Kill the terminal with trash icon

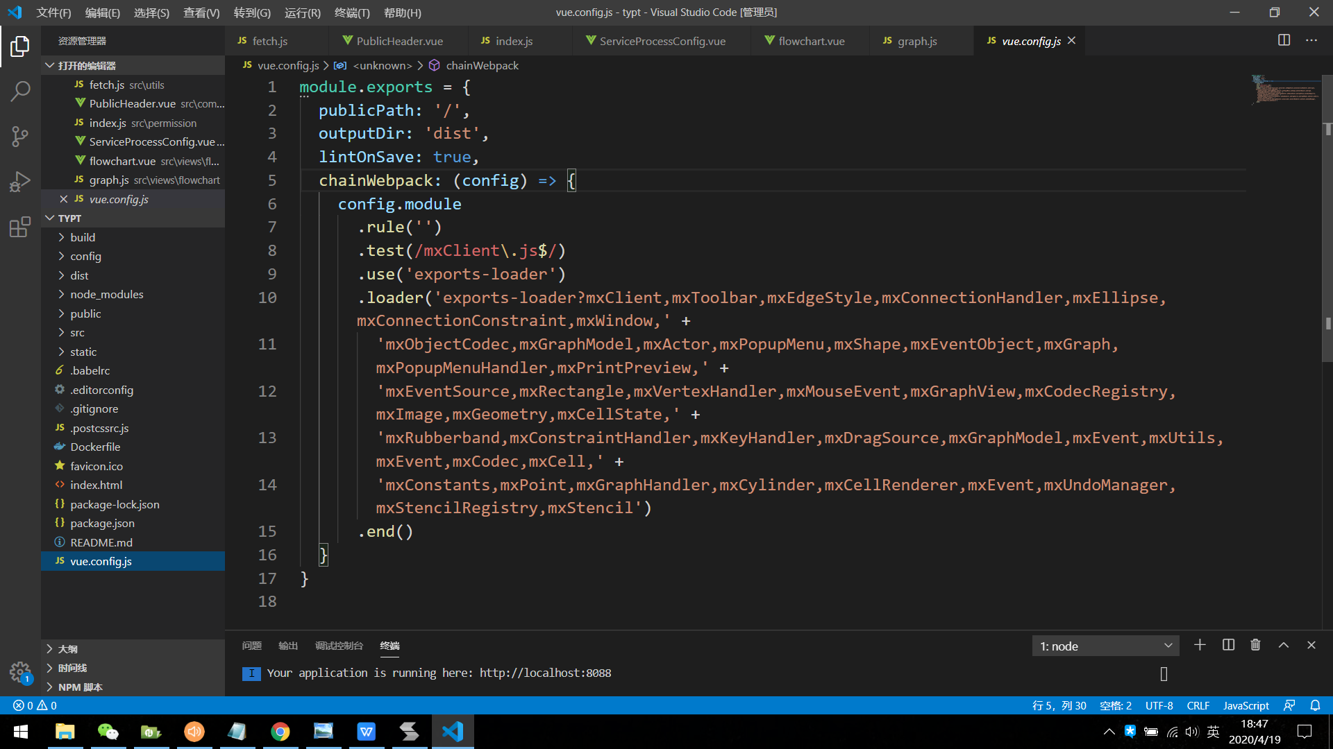pyautogui.click(x=1255, y=645)
